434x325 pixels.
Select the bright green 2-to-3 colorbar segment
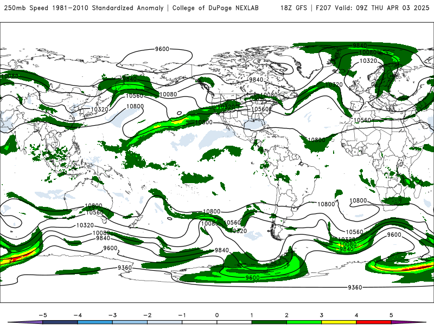click(304, 322)
